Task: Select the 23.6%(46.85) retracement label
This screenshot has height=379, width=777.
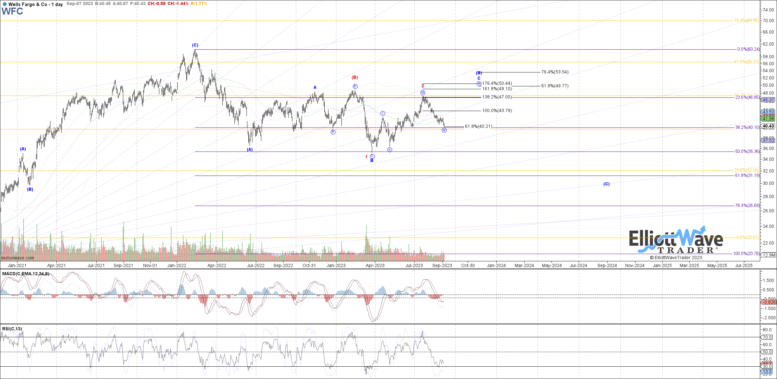Action: (x=747, y=97)
